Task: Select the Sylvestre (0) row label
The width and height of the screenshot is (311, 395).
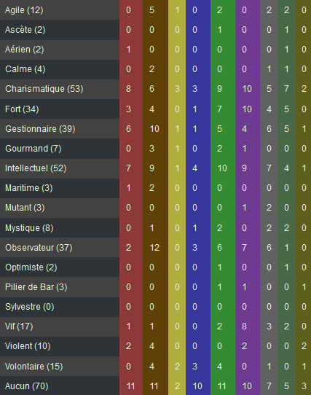Action: pyautogui.click(x=29, y=307)
